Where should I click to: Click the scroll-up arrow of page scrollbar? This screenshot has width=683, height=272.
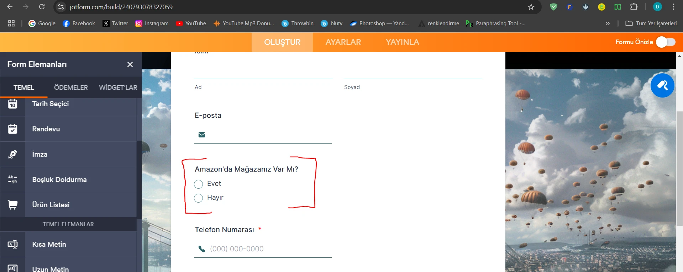[679, 56]
